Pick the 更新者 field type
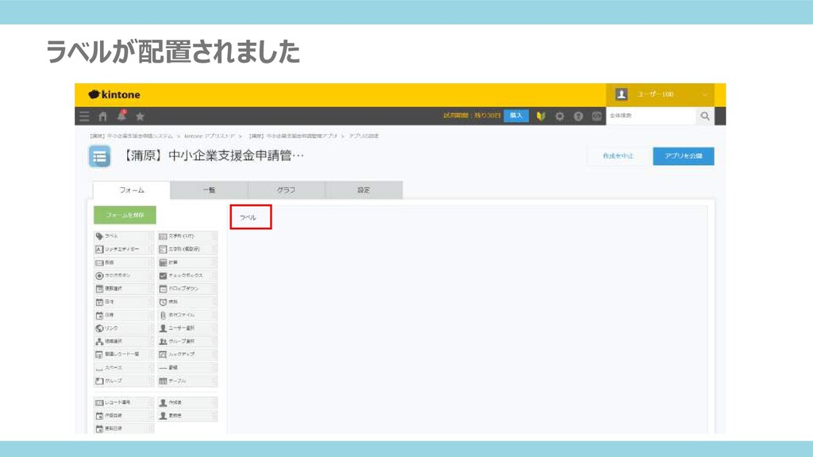 [x=187, y=416]
